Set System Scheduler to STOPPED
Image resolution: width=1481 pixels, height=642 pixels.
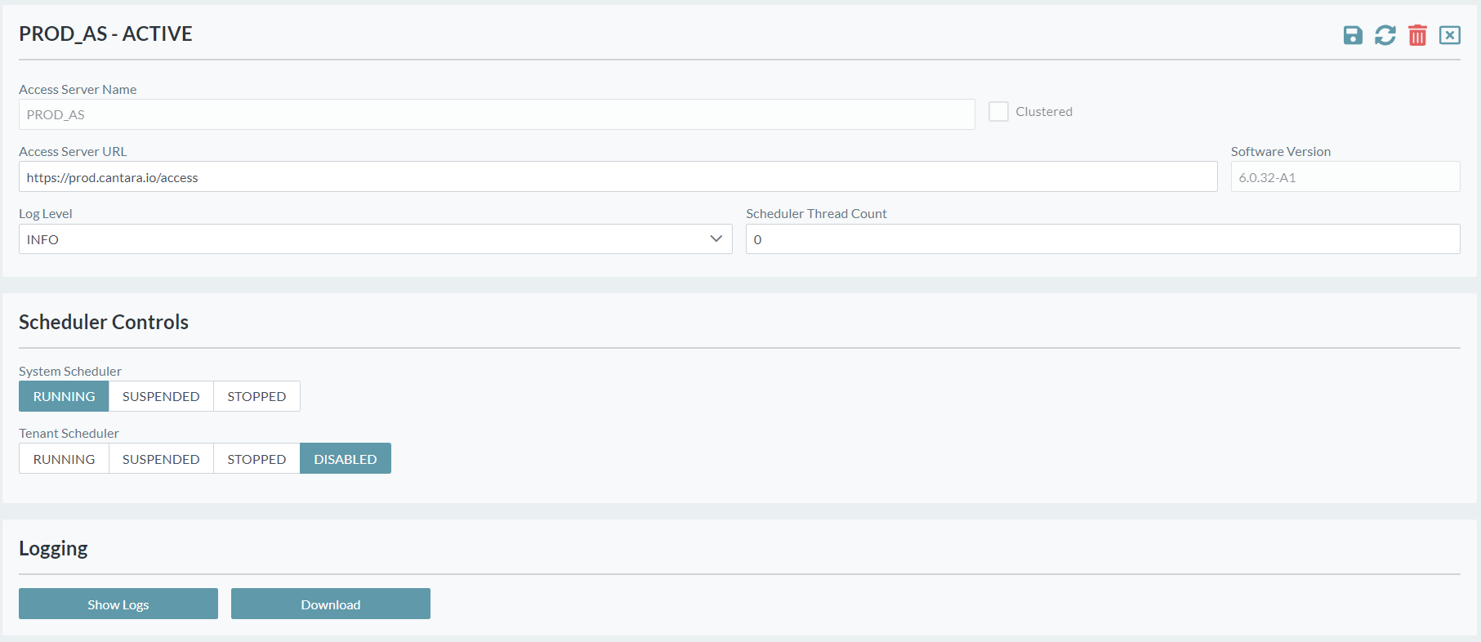coord(256,396)
